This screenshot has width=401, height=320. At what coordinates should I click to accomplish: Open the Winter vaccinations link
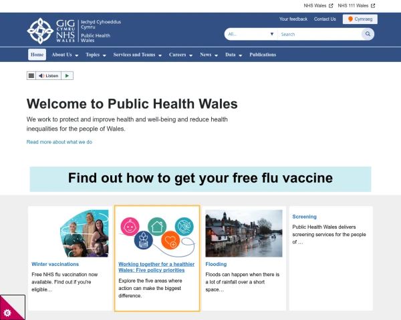(x=55, y=264)
